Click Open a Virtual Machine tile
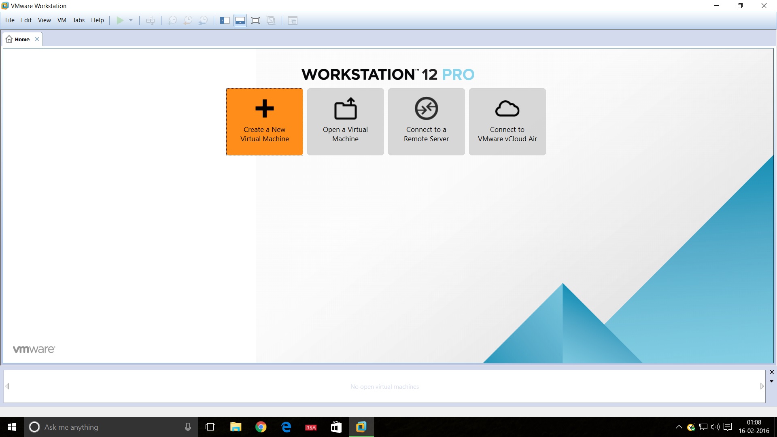The width and height of the screenshot is (777, 437). (345, 122)
